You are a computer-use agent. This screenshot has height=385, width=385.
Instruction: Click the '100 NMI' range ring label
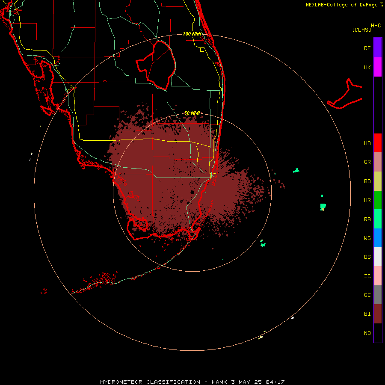tap(192, 34)
